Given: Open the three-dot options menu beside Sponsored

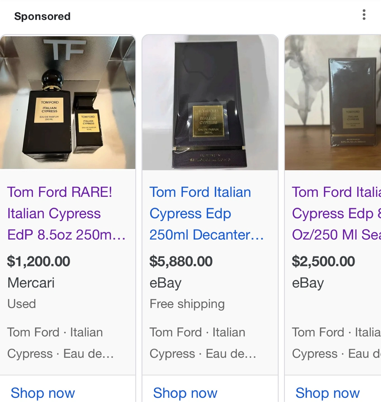Looking at the screenshot, I should pos(364,15).
